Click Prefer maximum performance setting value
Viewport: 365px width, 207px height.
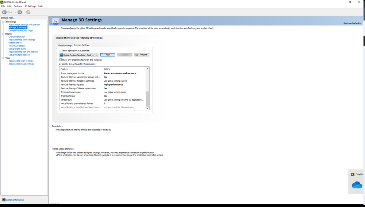tap(120, 73)
